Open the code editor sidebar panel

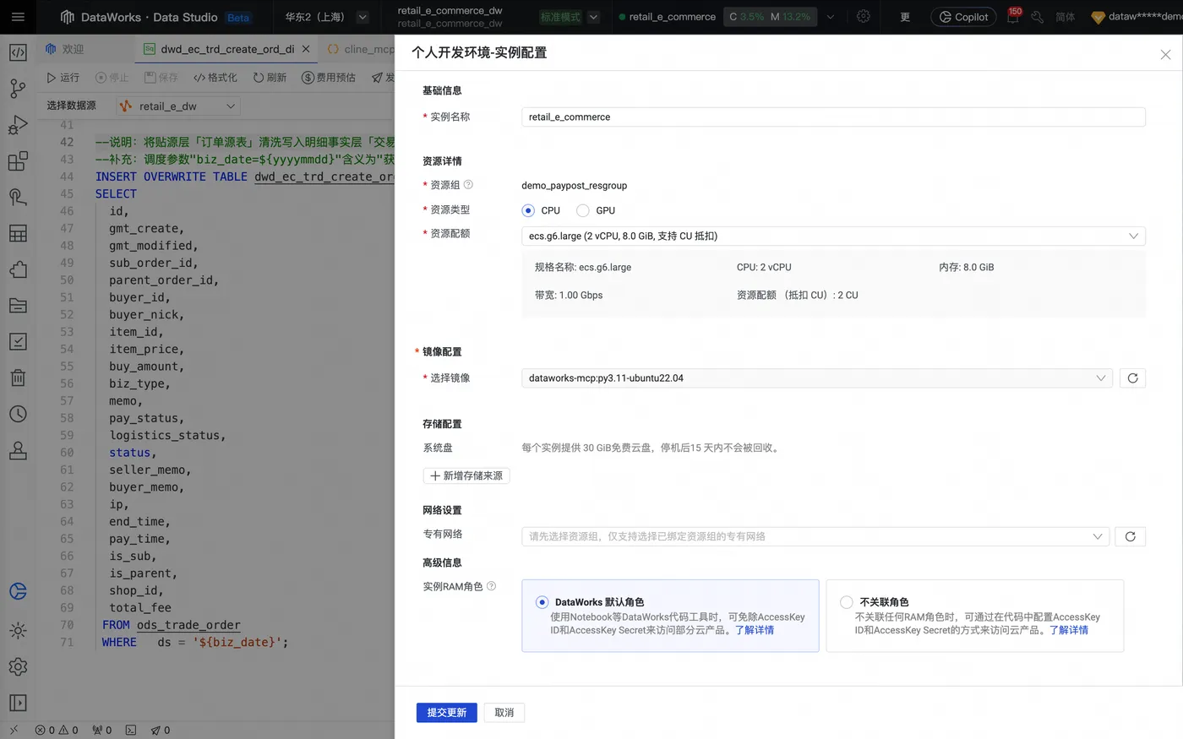click(x=18, y=52)
